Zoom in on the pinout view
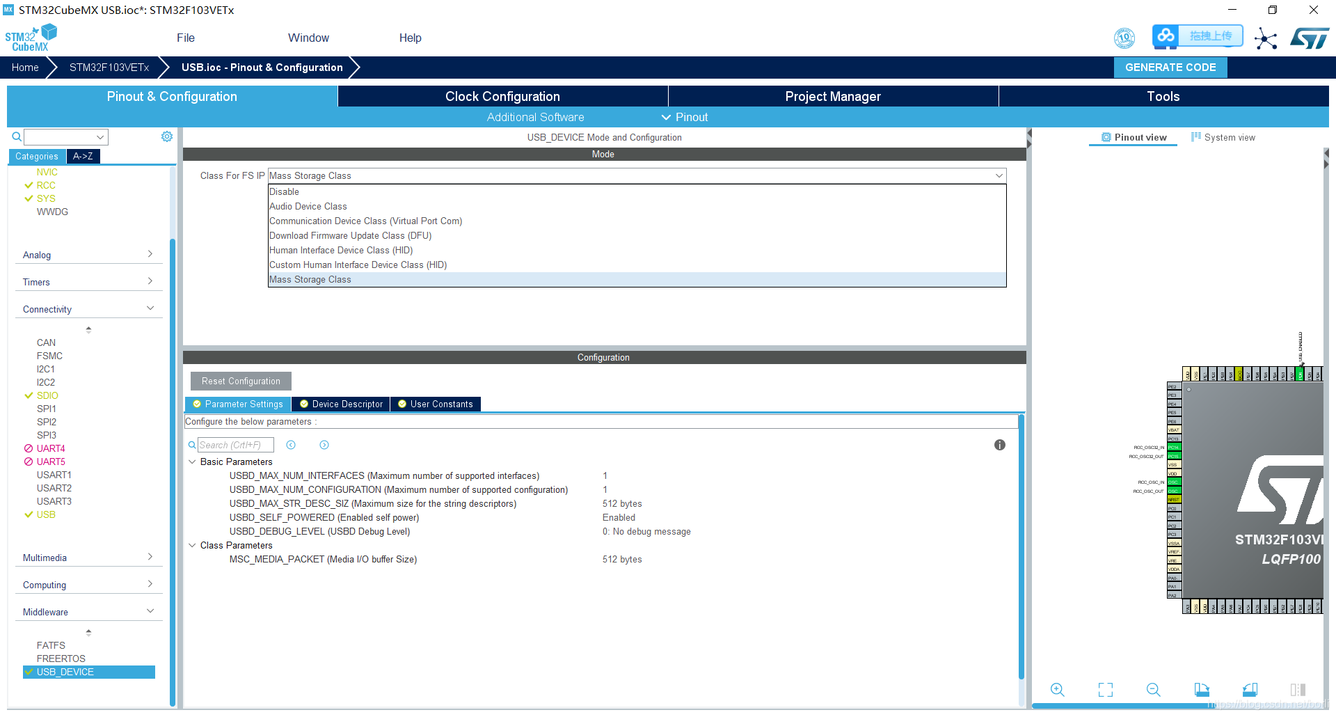The height and width of the screenshot is (717, 1336). point(1058,689)
